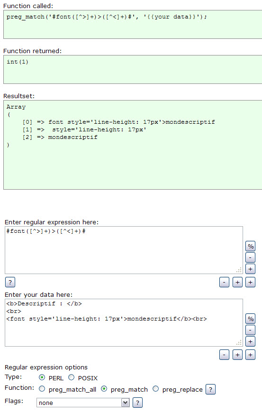
Task: Click inside the regular expression textarea
Action: click(124, 250)
